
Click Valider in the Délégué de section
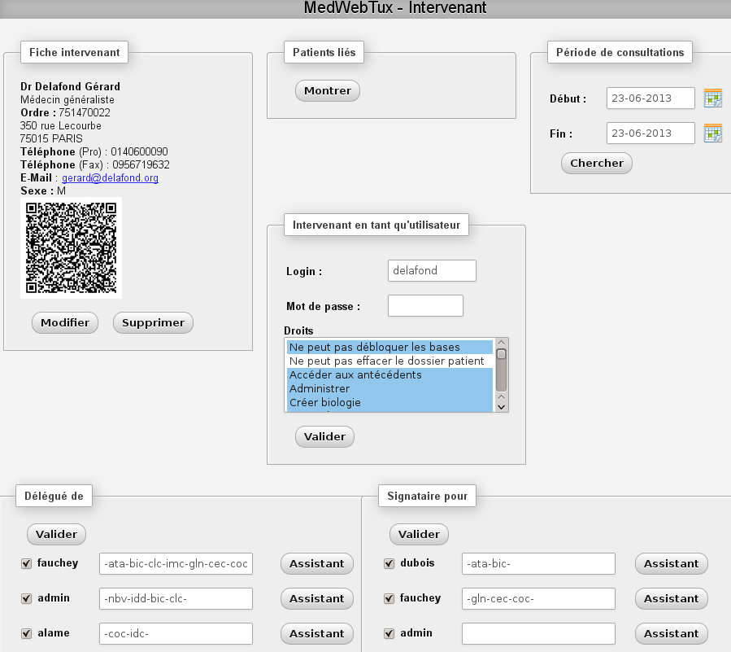tap(55, 534)
